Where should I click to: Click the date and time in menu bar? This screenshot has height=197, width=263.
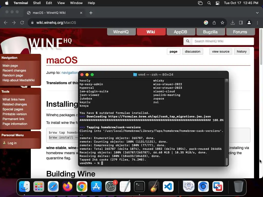point(241,3)
